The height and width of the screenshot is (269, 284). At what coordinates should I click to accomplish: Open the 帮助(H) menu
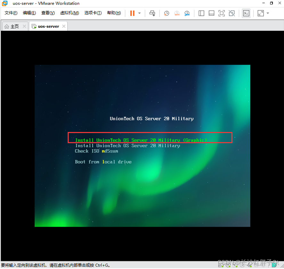114,13
